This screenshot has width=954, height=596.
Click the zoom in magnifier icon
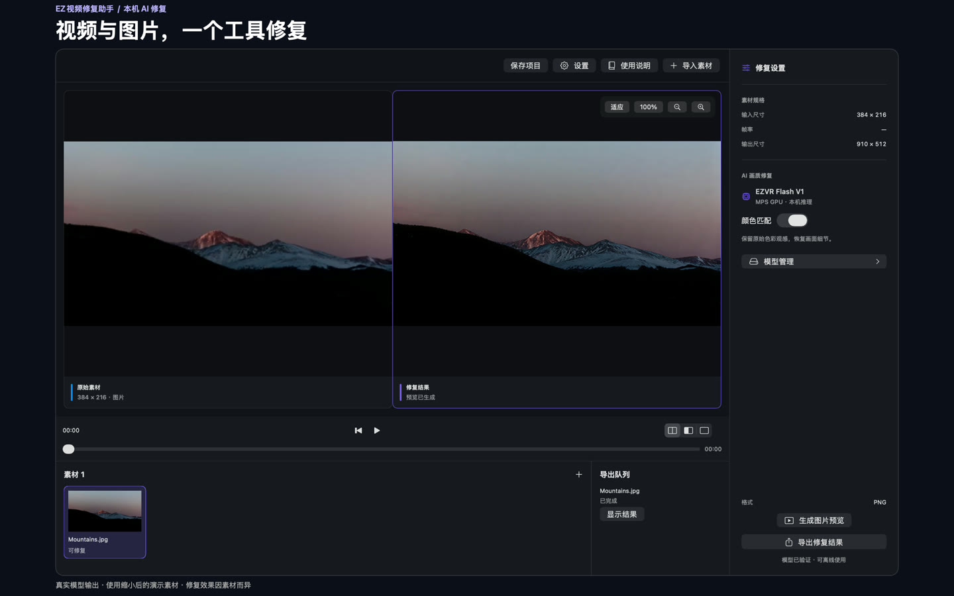[701, 107]
